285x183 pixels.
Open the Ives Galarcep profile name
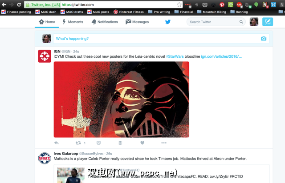click(66, 154)
